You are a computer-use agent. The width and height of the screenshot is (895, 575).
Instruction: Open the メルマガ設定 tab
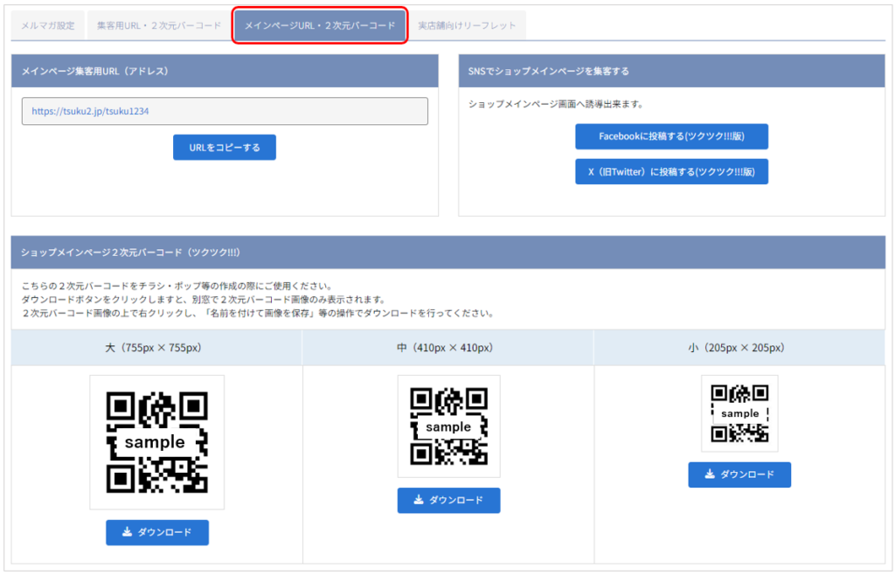pos(48,25)
